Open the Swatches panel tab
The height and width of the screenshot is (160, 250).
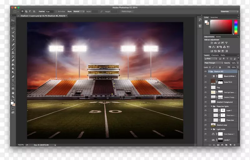click(214, 17)
